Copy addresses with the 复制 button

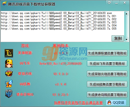click(118, 38)
